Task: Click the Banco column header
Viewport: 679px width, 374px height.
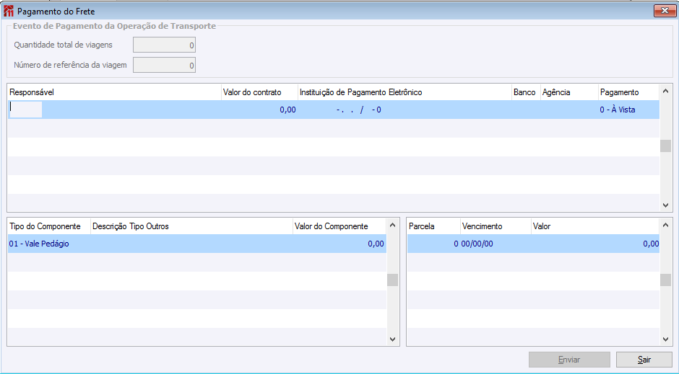Action: (526, 92)
